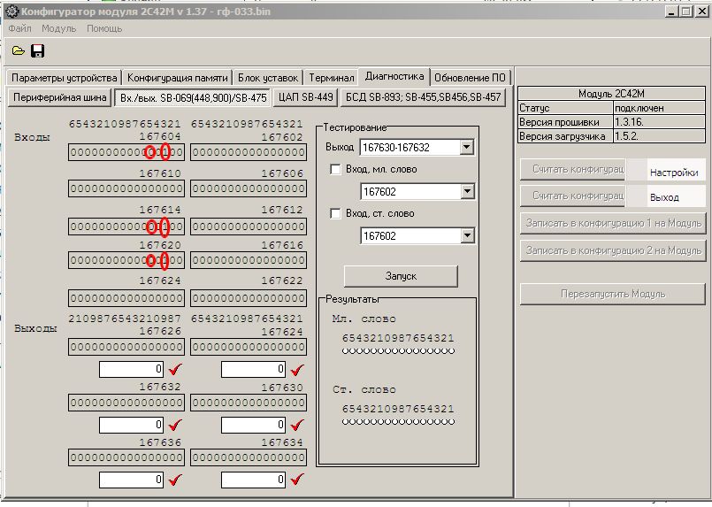Switch to 'Блок уставок' tab

pos(268,78)
